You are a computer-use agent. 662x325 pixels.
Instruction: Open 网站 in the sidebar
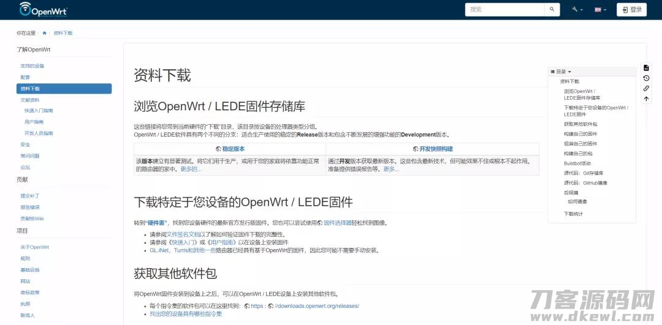tap(25, 281)
